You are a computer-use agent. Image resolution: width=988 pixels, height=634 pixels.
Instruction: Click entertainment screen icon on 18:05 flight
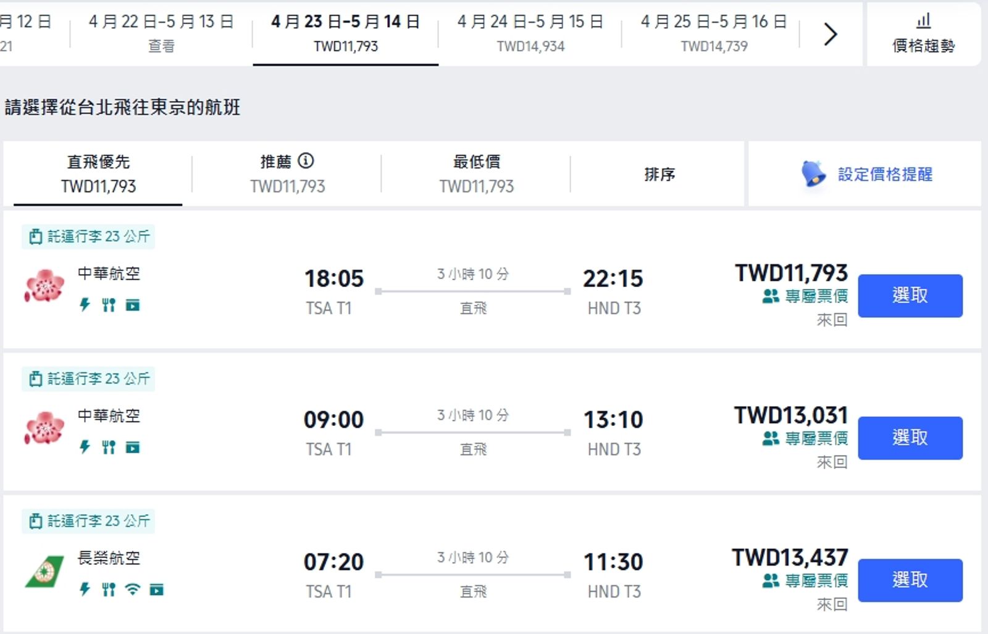coord(133,305)
